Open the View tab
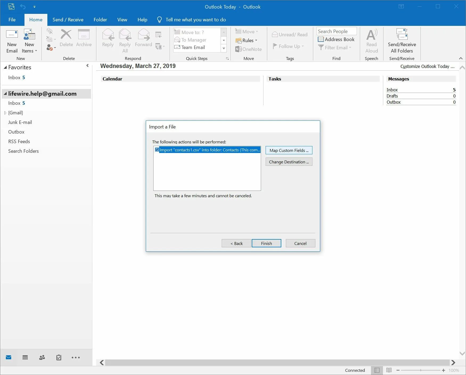Image resolution: width=466 pixels, height=375 pixels. pos(122,20)
